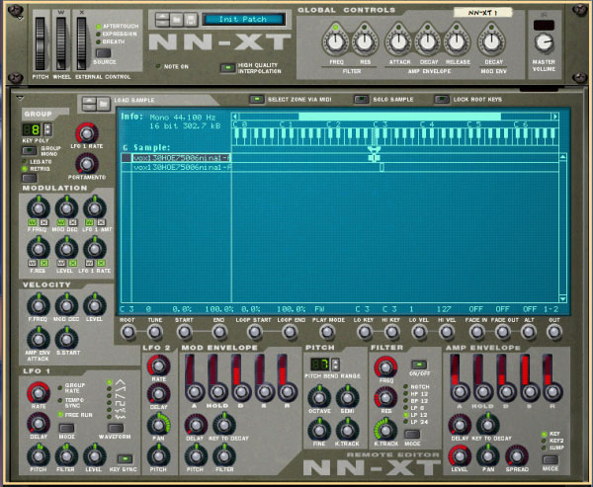Open the Load Sample folder browser
593x487 pixels.
pos(103,104)
